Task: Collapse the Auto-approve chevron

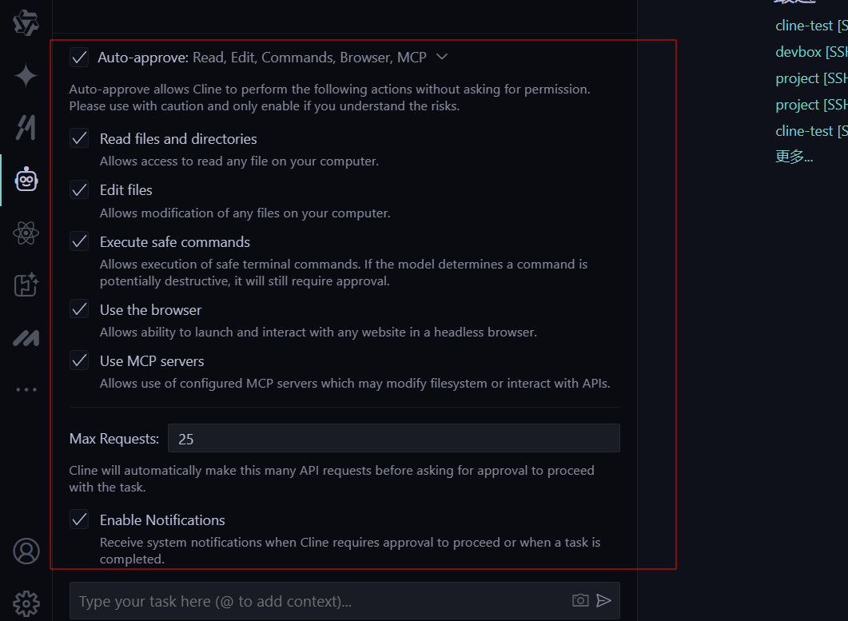Action: click(442, 57)
